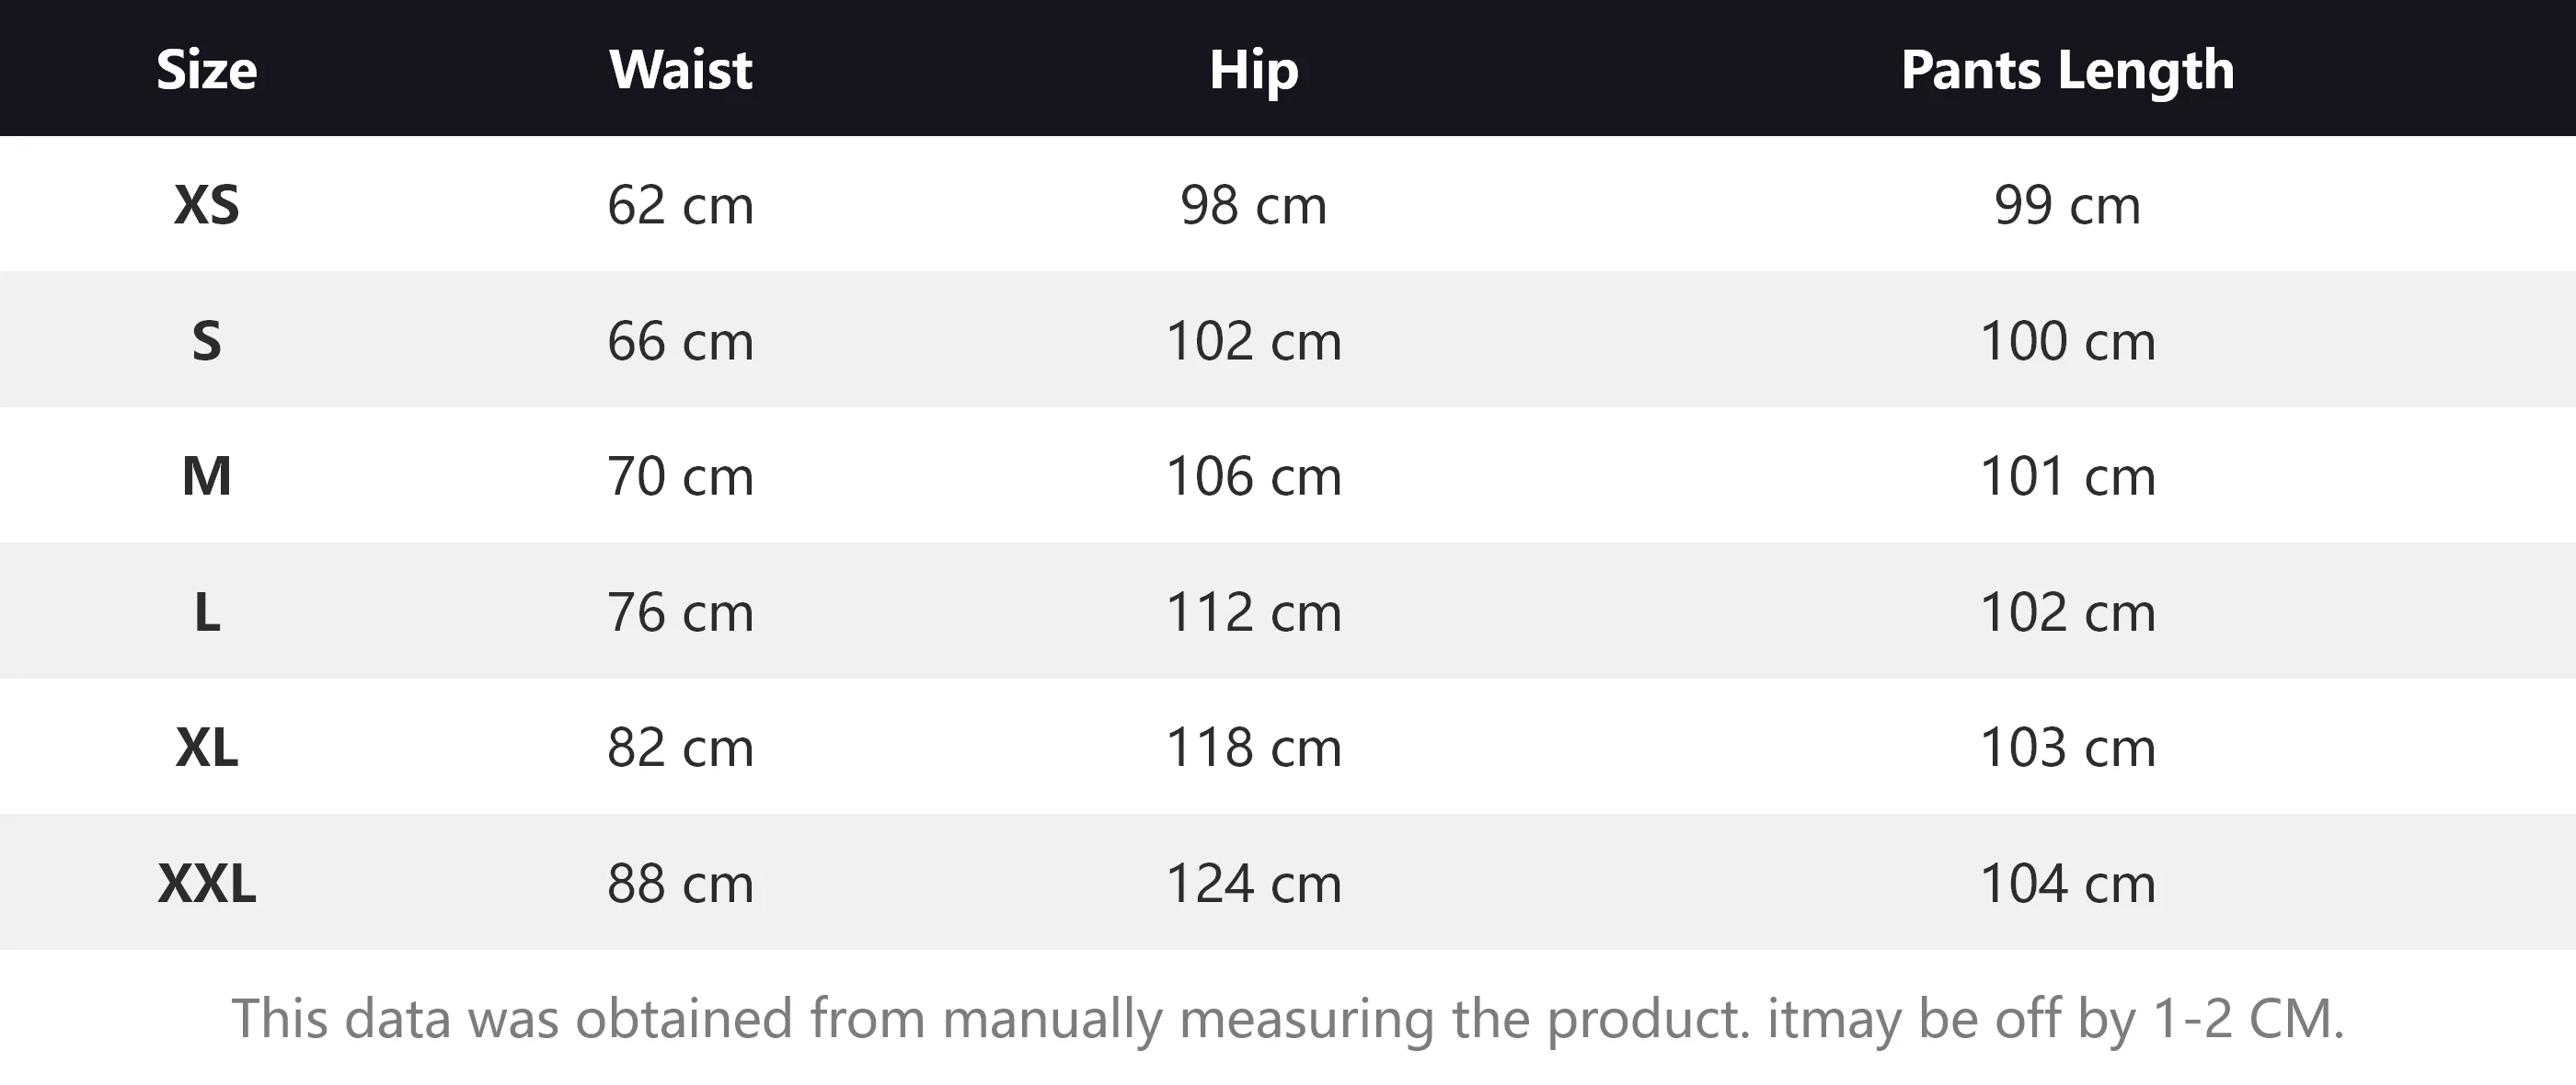This screenshot has width=2576, height=1085.
Task: Click the 99 cm pants length value
Action: tap(2067, 205)
